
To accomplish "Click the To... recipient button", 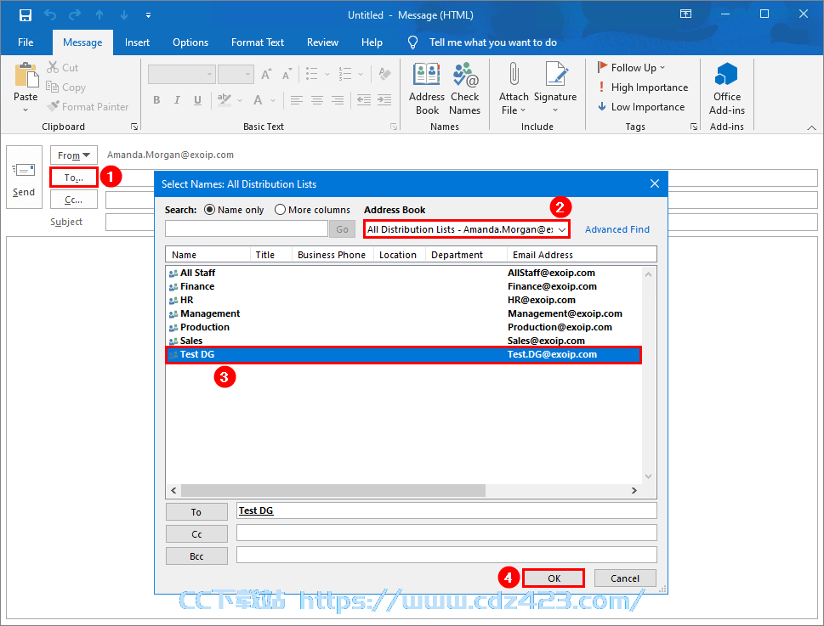I will (74, 178).
